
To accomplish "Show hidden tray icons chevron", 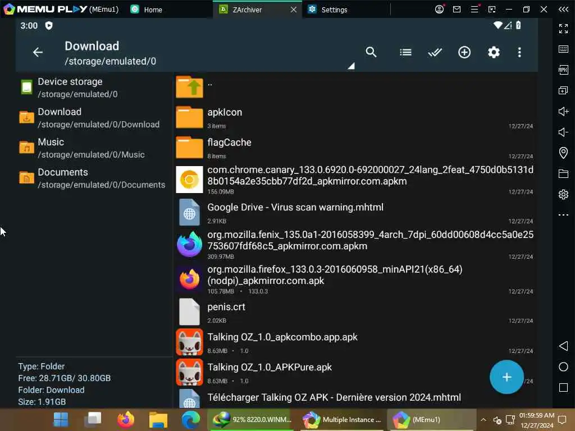I will click(x=483, y=420).
